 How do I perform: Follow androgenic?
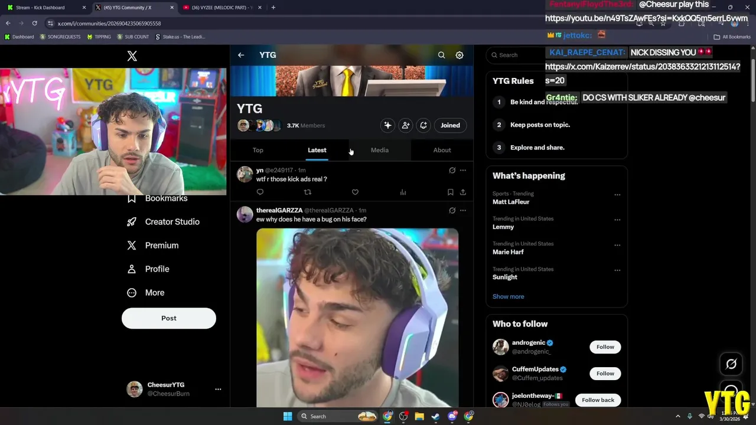[605, 347]
